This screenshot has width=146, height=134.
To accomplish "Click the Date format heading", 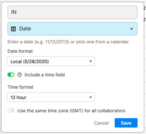I will tap(20, 51).
